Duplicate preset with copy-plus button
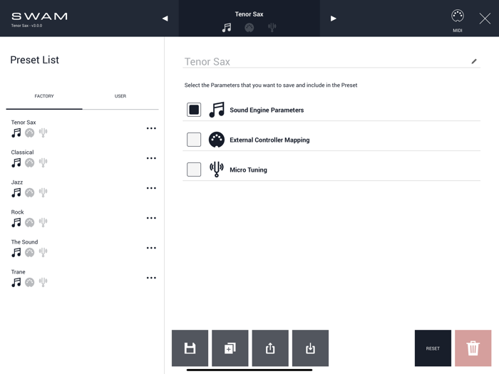Viewport: 499px width, 374px height. click(x=230, y=348)
